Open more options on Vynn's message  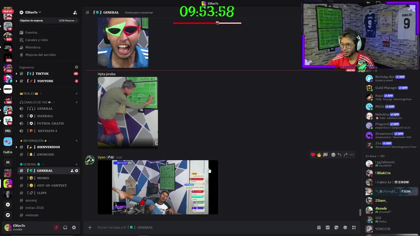(352, 155)
